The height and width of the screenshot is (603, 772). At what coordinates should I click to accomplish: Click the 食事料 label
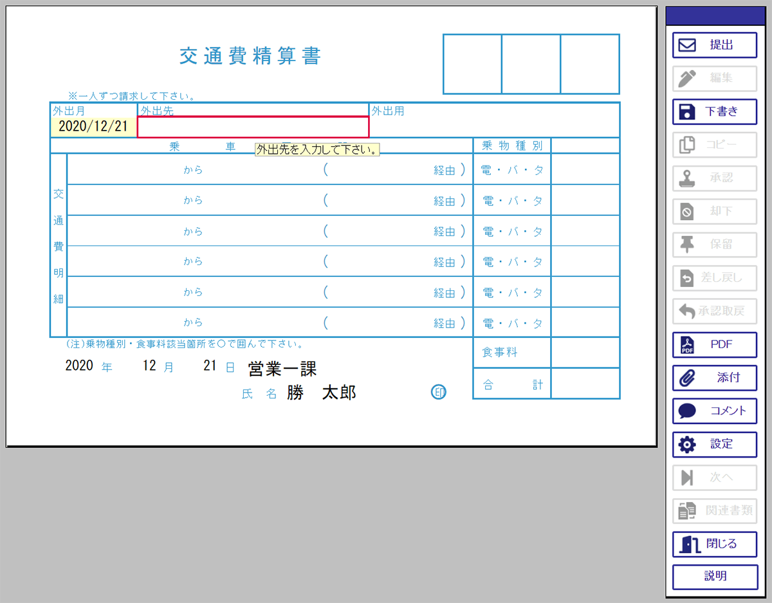click(500, 353)
